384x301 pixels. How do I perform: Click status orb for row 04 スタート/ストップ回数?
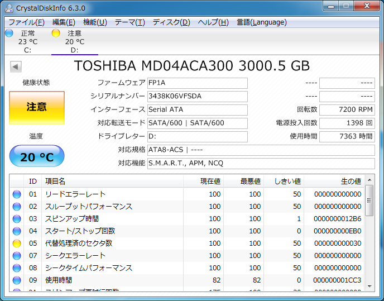pyautogui.click(x=17, y=231)
